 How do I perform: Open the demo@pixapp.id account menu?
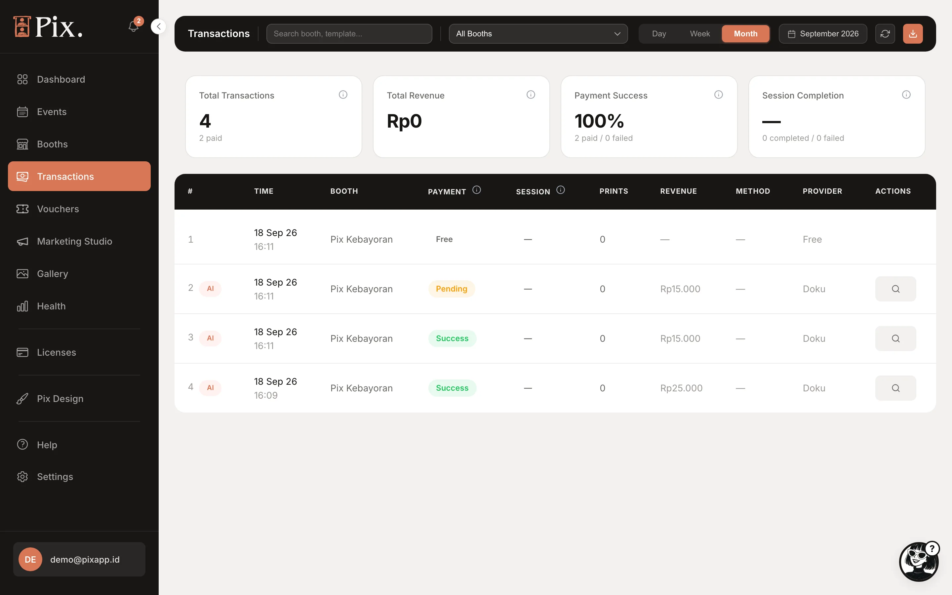pos(79,559)
